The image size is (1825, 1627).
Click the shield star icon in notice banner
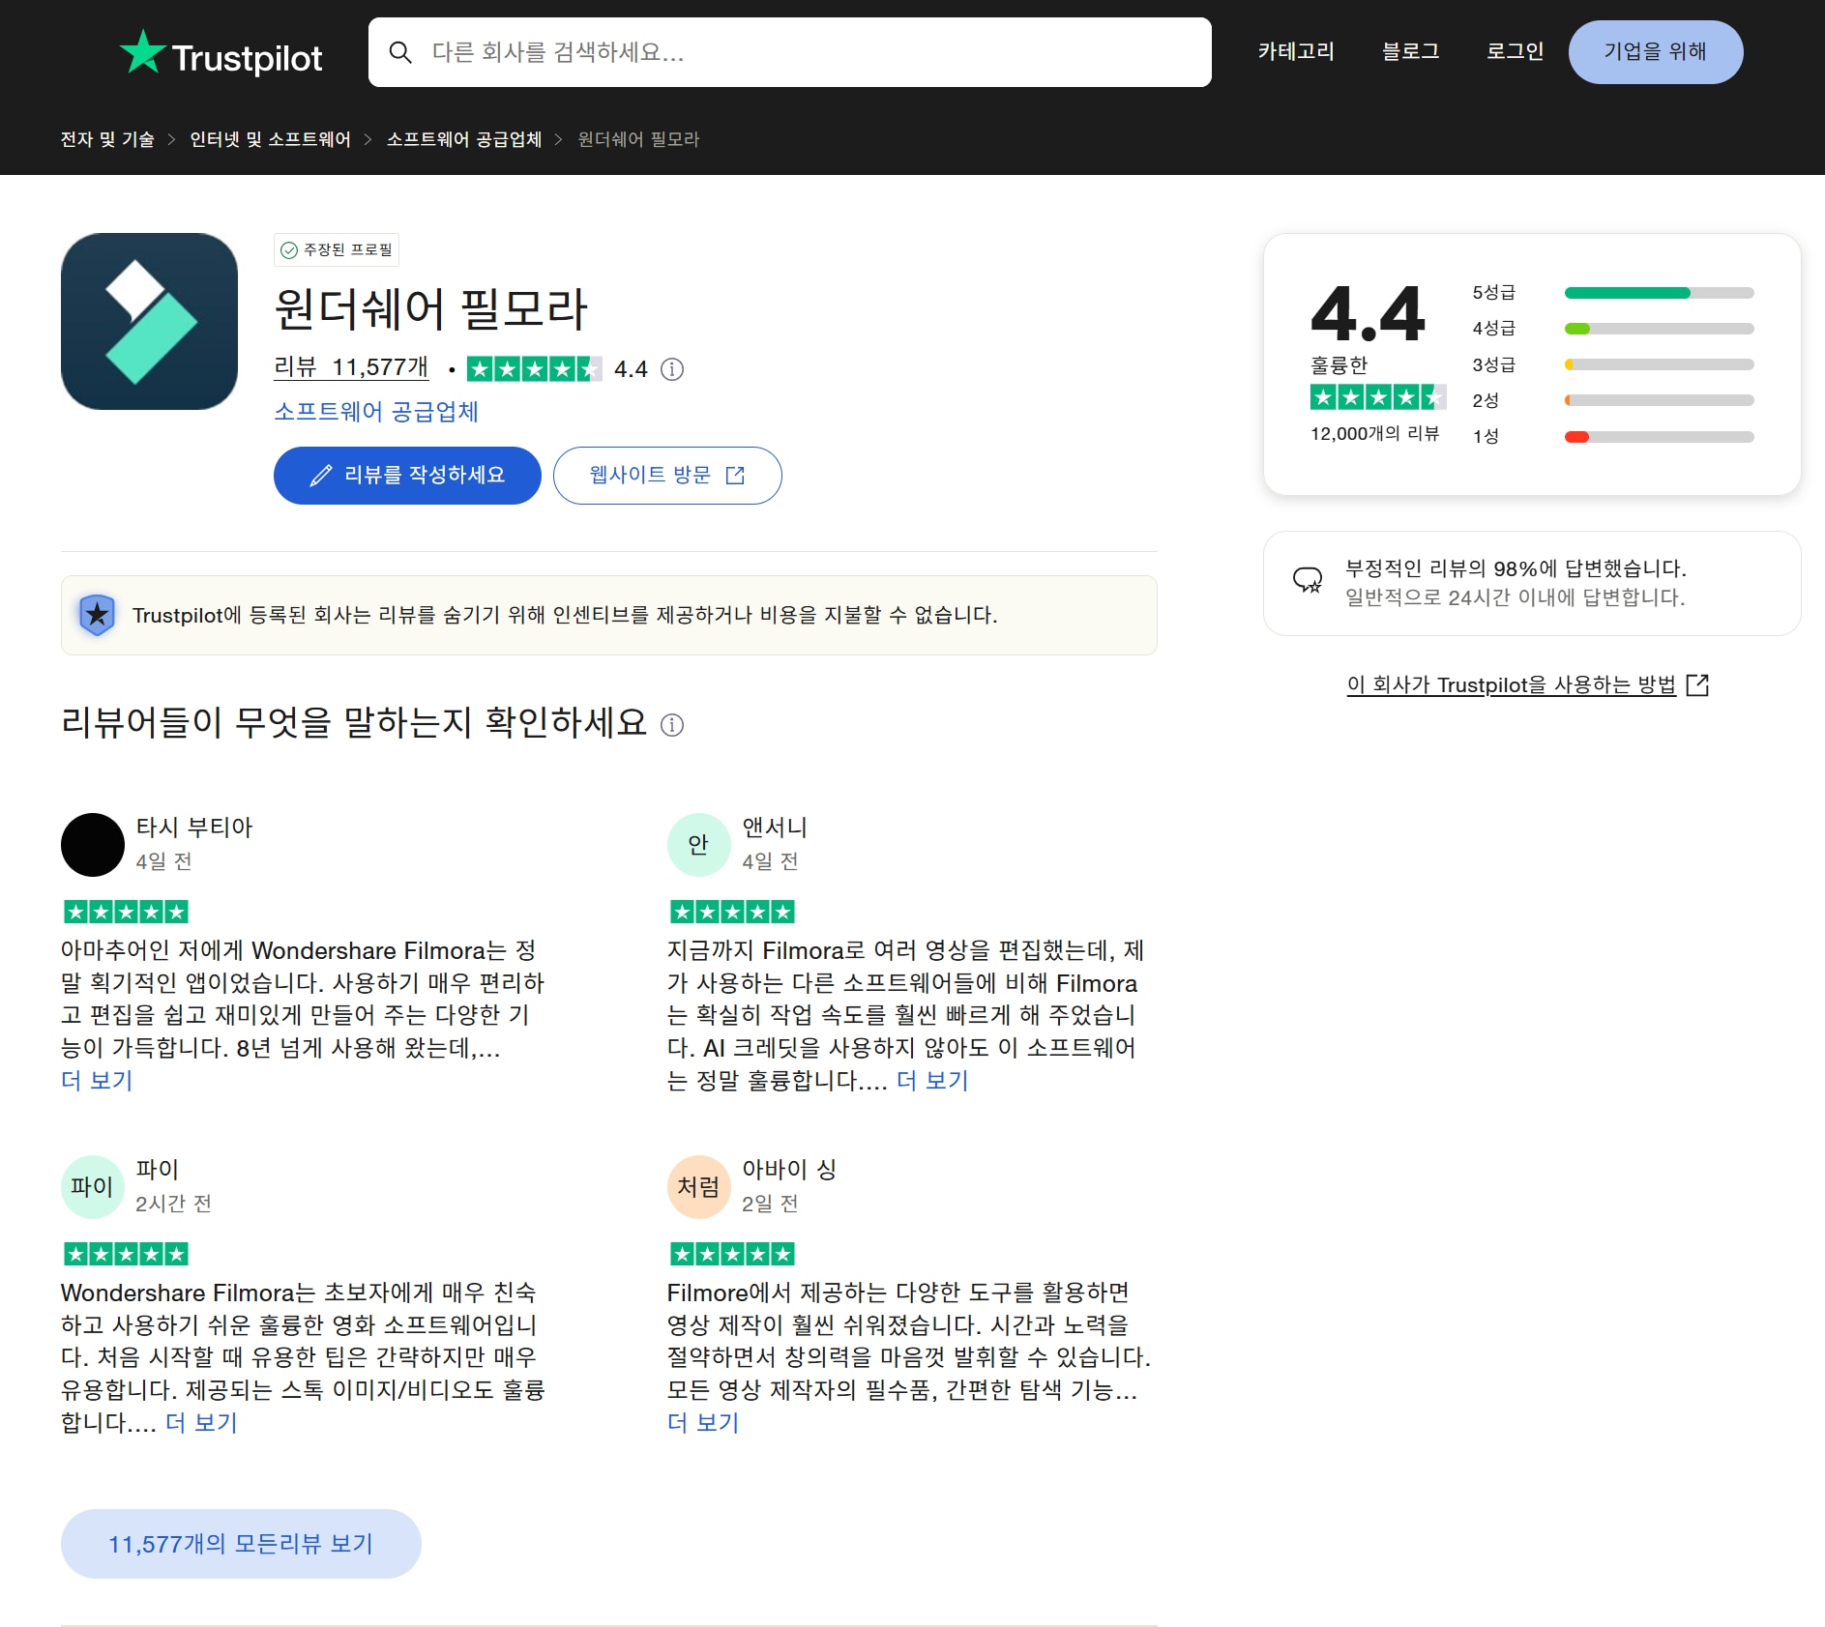click(x=97, y=615)
